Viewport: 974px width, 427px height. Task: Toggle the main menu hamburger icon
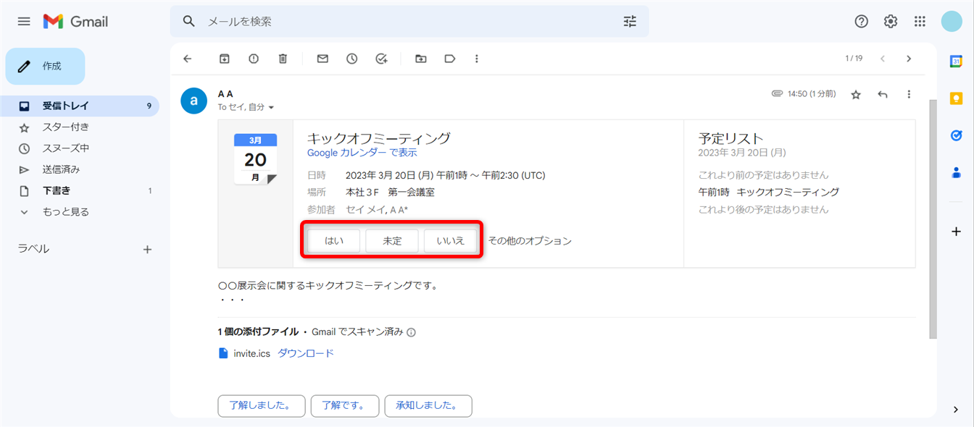(x=24, y=22)
